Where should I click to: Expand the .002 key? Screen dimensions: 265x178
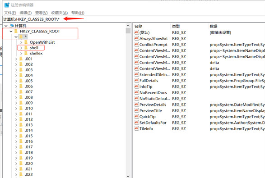point(16,64)
